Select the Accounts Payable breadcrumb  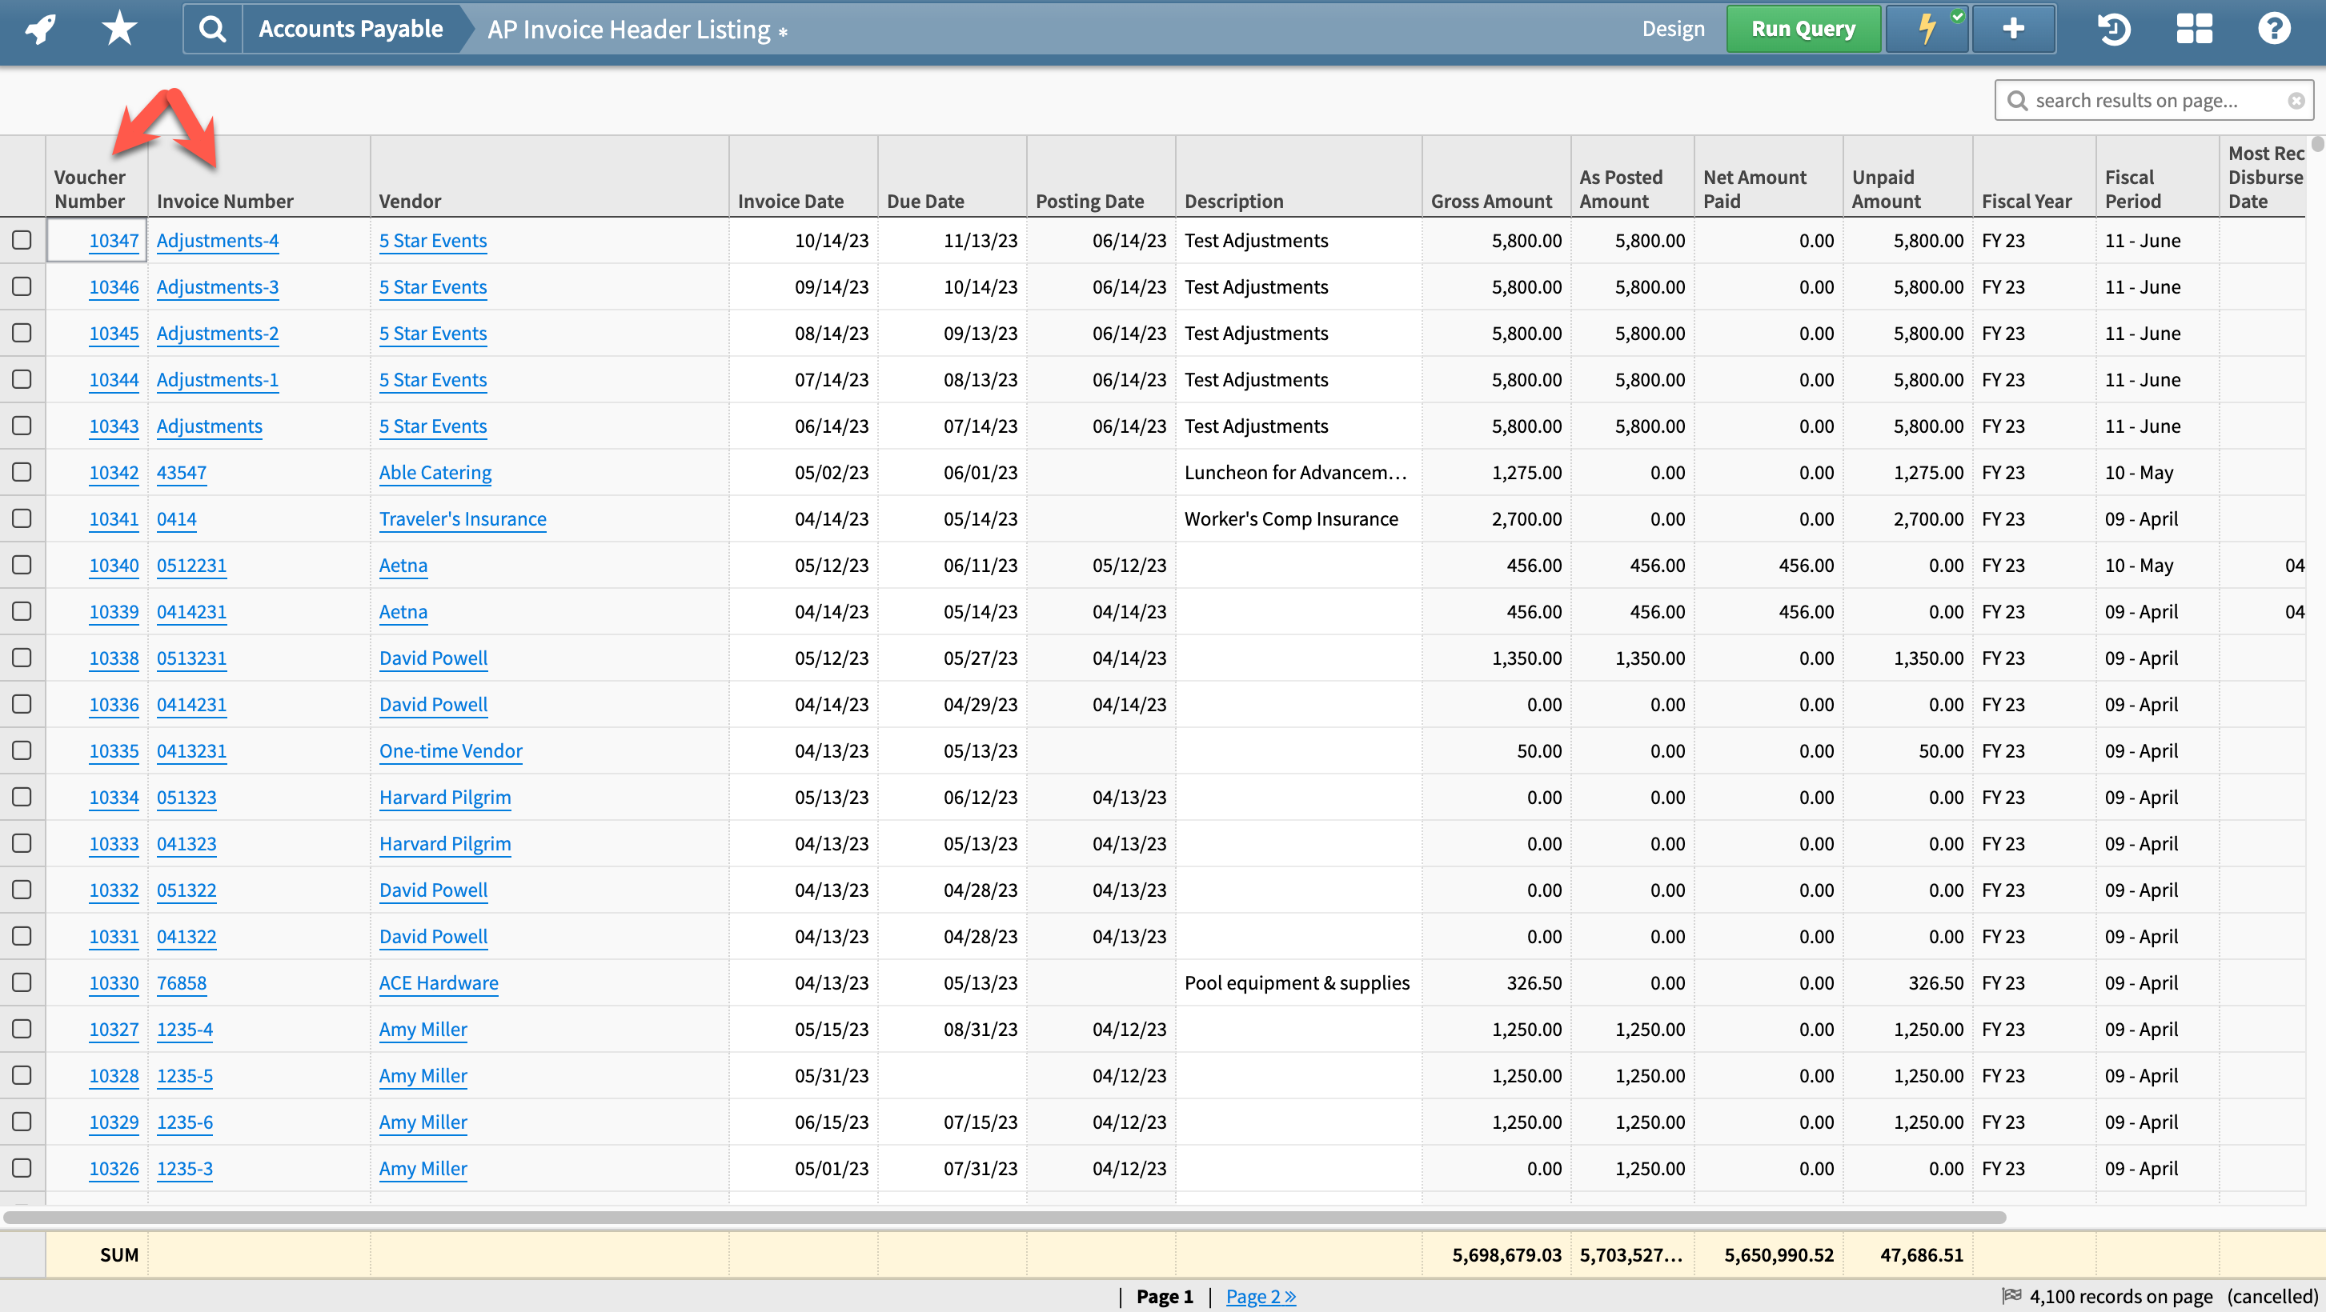(351, 28)
